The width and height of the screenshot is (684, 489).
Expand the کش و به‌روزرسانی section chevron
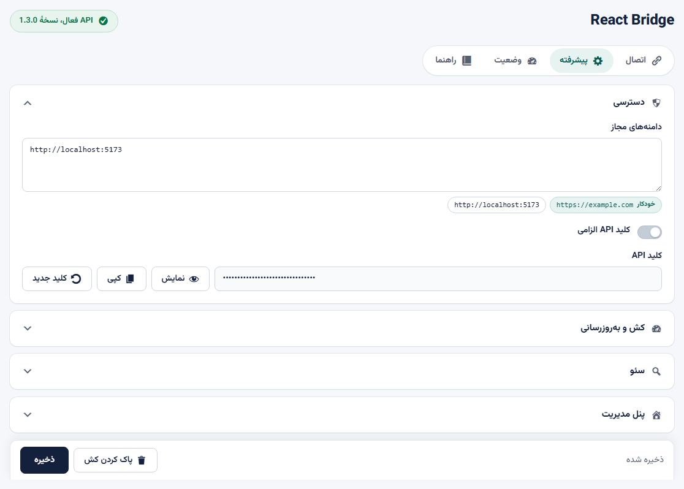28,328
